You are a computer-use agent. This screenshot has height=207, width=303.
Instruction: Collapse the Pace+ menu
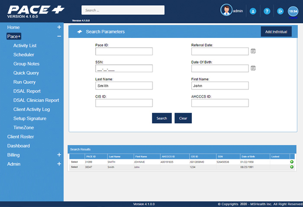(59, 36)
